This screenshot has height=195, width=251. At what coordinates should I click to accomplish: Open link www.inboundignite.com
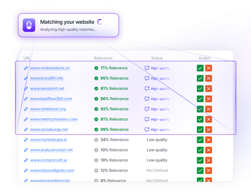point(52,170)
